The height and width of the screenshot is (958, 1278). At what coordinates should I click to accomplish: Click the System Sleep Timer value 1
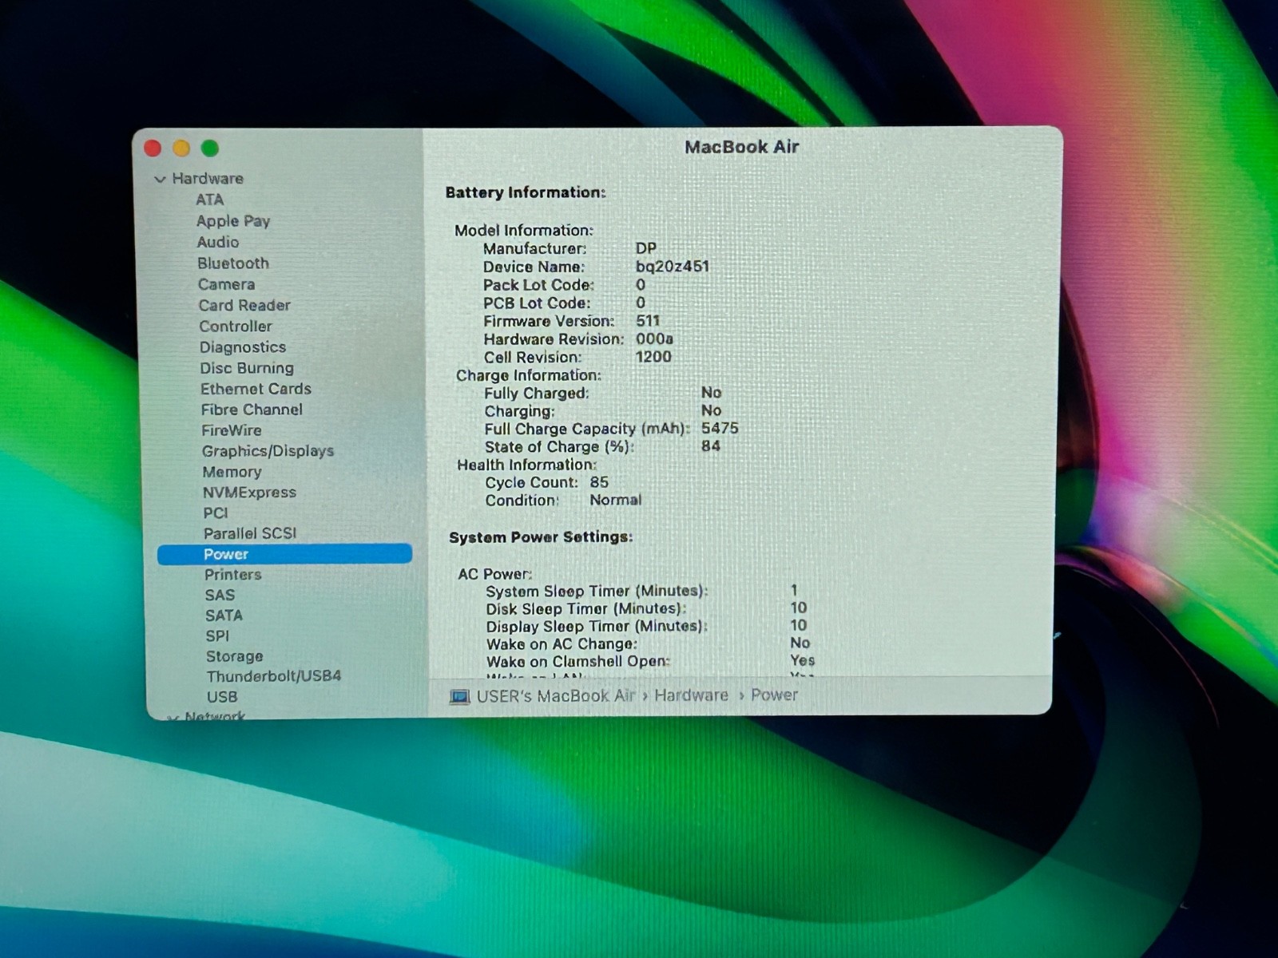point(794,590)
